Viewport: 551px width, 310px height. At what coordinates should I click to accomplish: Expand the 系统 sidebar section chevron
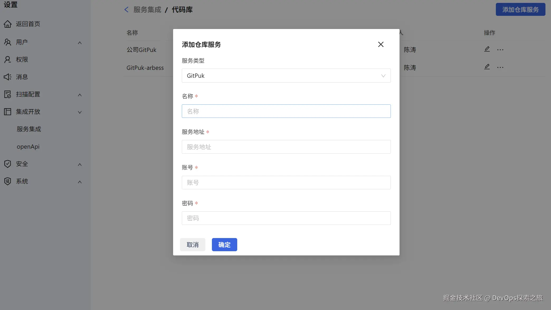pyautogui.click(x=80, y=182)
